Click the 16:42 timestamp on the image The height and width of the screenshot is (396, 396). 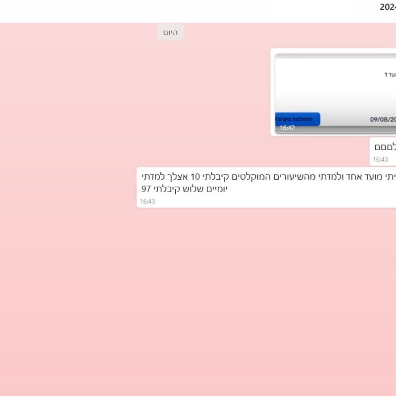tap(287, 128)
